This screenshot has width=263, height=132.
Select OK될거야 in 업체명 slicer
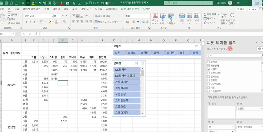click(x=127, y=70)
